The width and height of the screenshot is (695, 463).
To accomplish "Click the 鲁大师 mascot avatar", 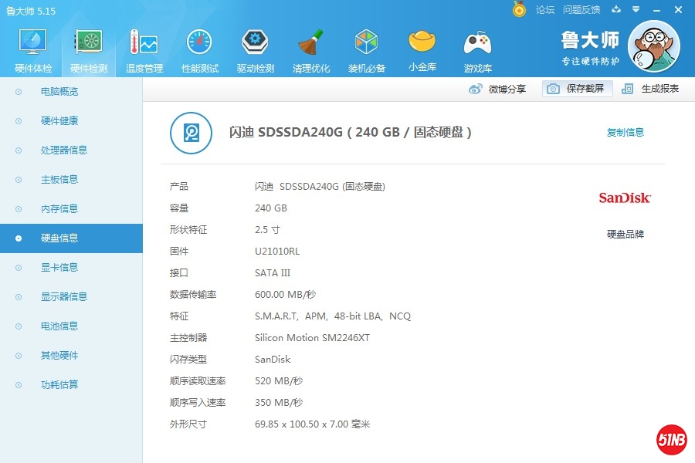I will coord(653,46).
